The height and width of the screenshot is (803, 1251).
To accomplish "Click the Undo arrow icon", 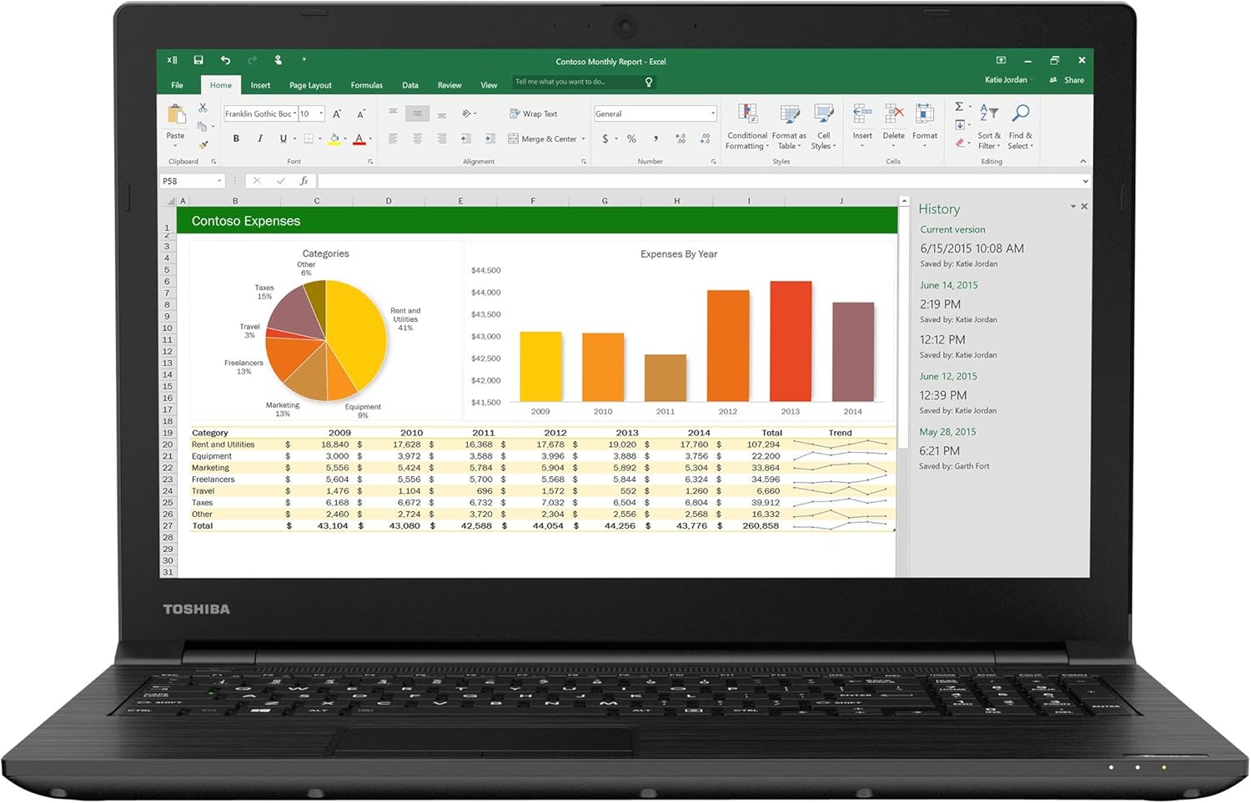I will 225,60.
